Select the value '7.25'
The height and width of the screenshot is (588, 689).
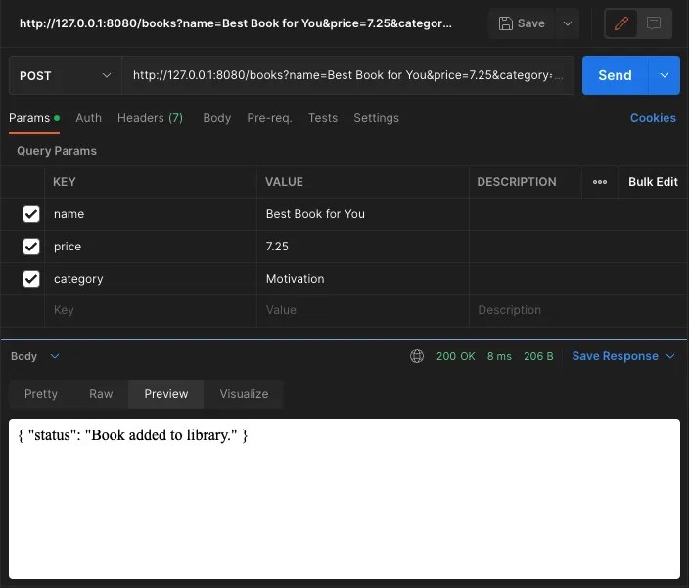(277, 247)
